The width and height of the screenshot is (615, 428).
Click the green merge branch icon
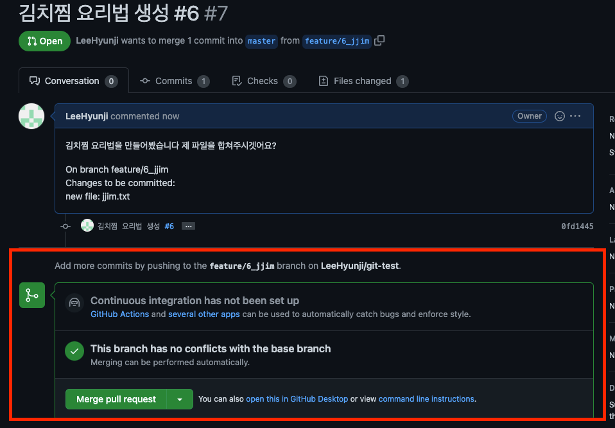tap(31, 295)
